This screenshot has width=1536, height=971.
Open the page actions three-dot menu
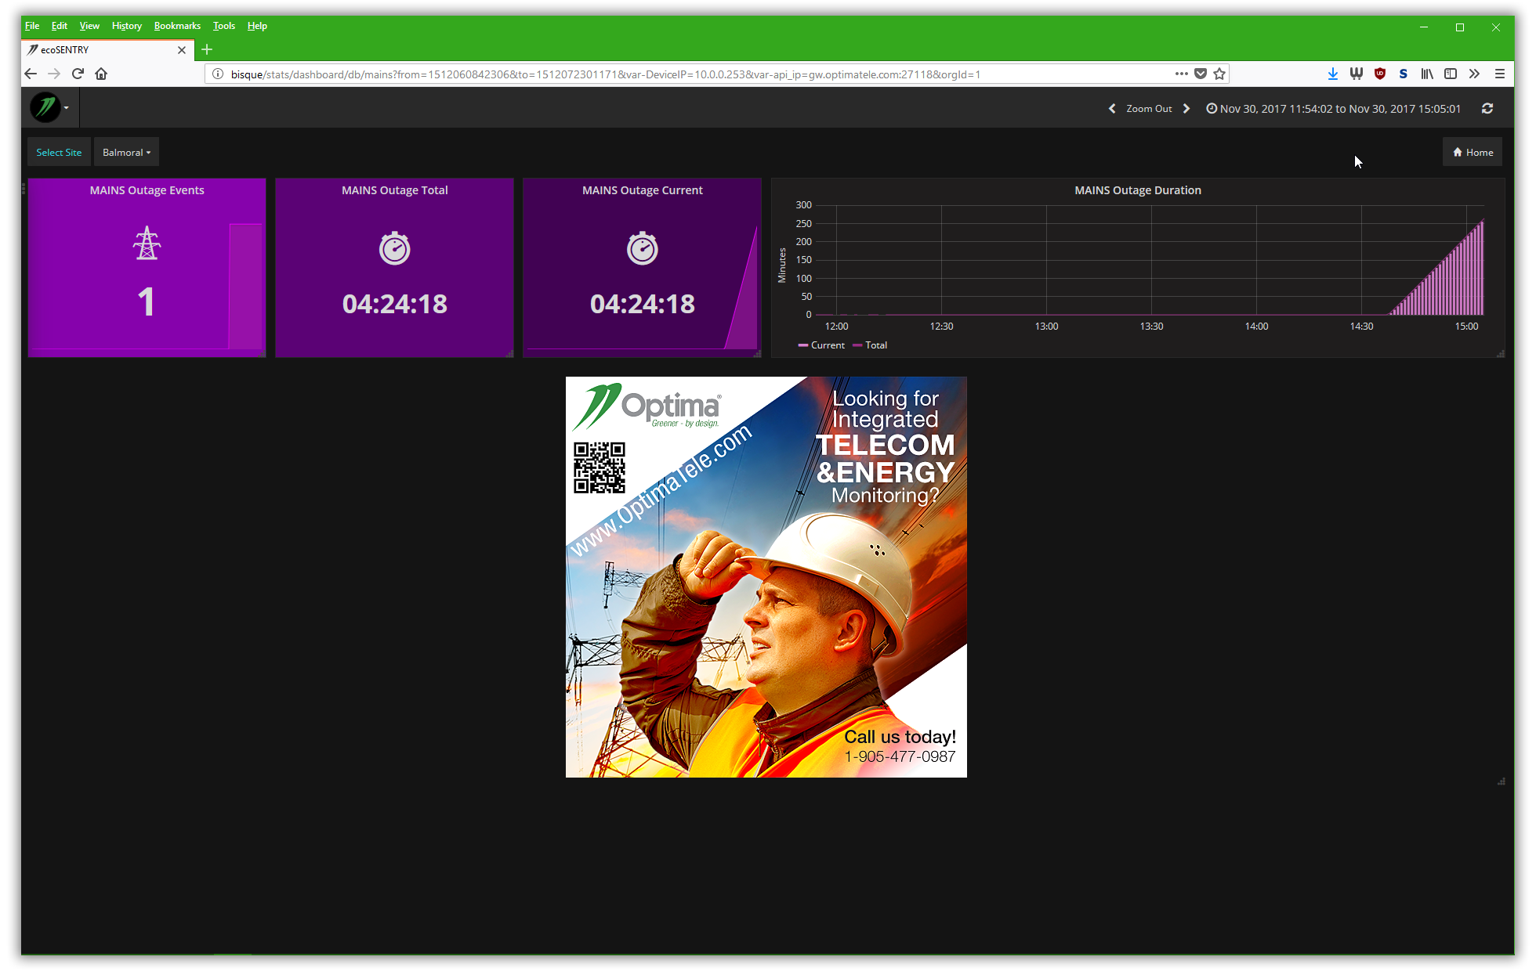coord(1182,74)
